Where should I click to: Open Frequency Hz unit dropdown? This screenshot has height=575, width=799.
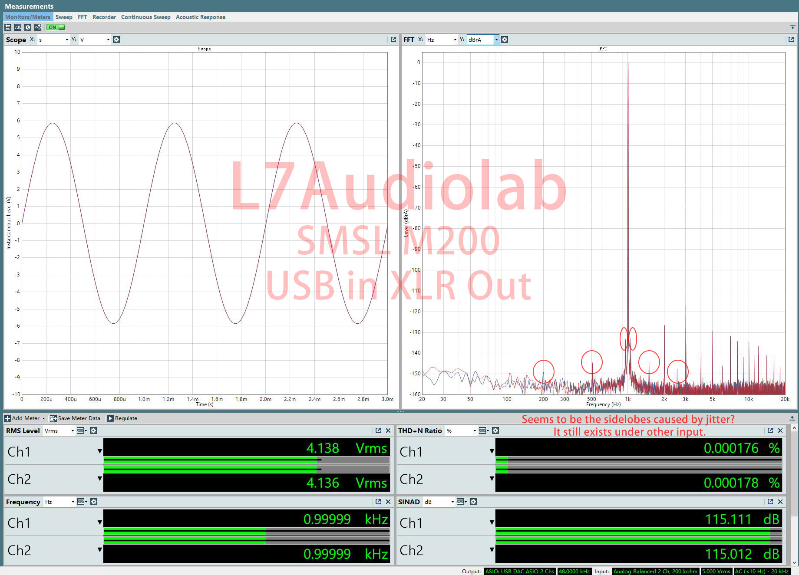click(59, 502)
